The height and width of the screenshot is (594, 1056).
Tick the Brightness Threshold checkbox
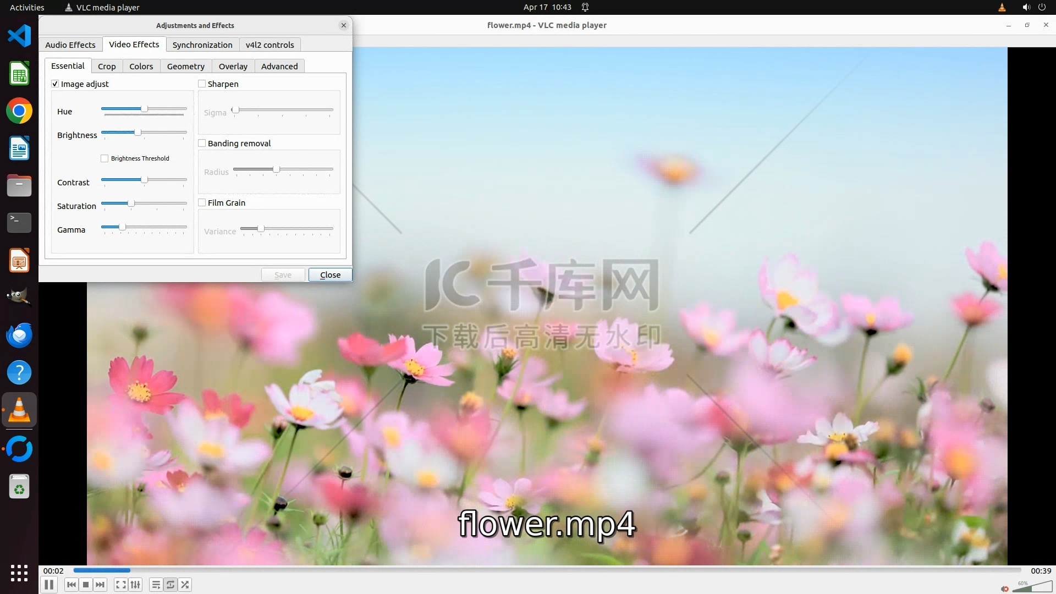[x=105, y=158]
